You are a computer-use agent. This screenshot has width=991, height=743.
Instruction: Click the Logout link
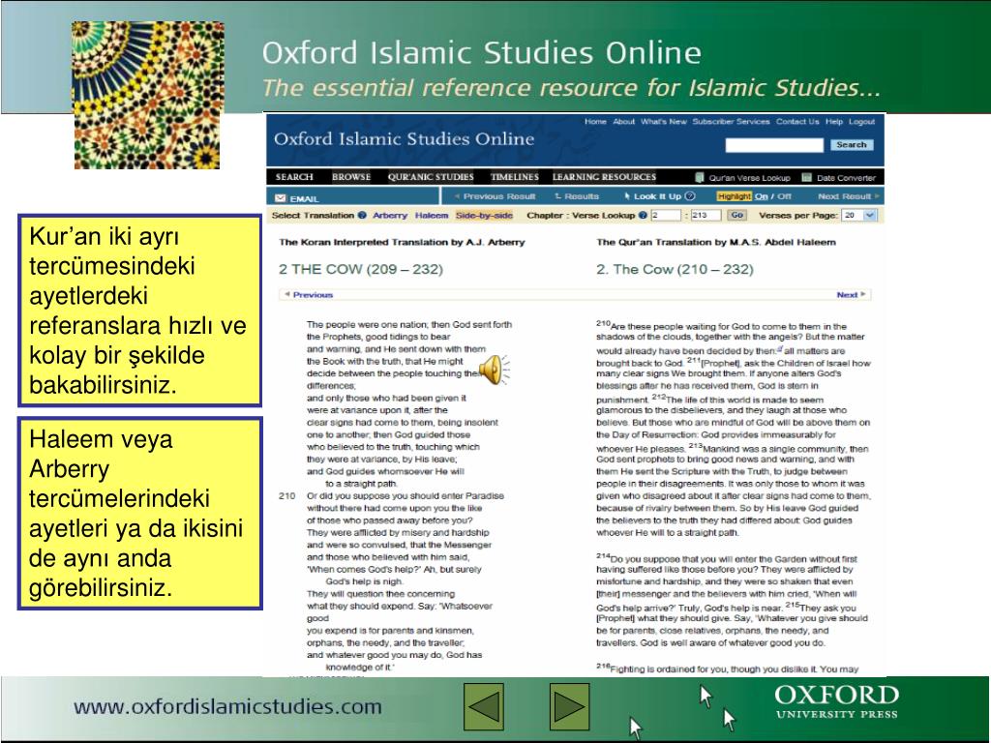click(862, 121)
